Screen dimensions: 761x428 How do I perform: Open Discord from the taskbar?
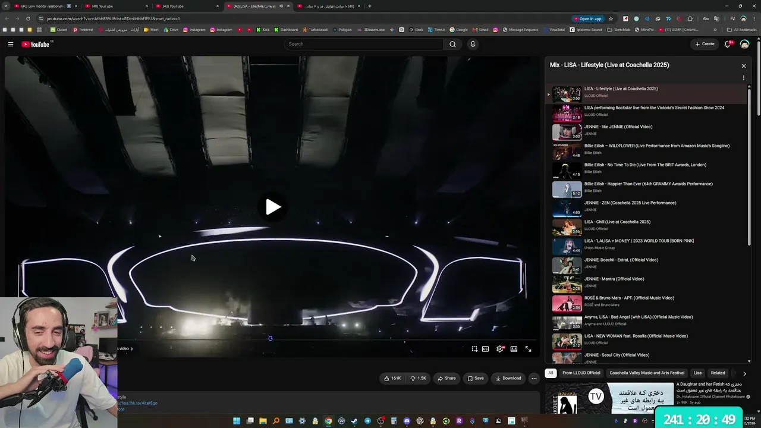click(407, 421)
